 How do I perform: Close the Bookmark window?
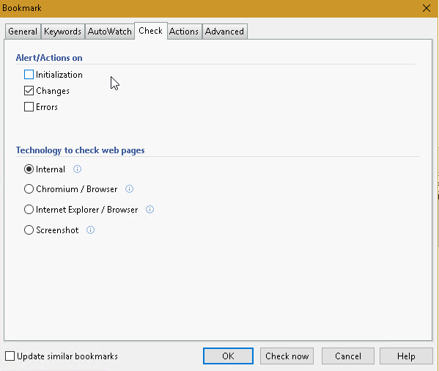[x=427, y=8]
